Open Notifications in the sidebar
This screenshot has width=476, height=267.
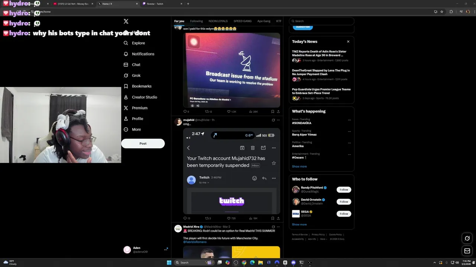139,54
